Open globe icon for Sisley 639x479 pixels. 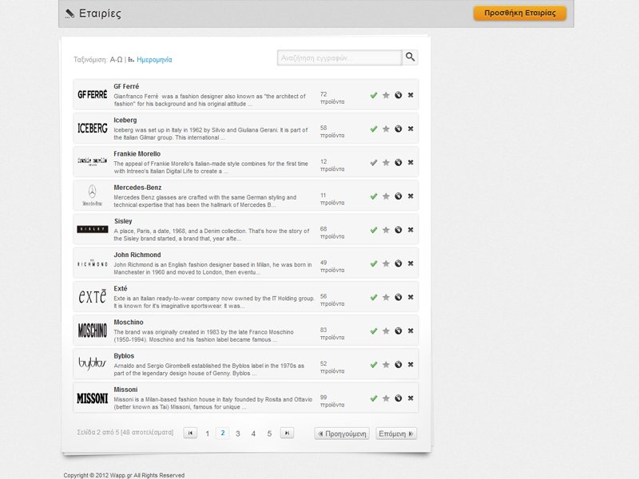[398, 230]
